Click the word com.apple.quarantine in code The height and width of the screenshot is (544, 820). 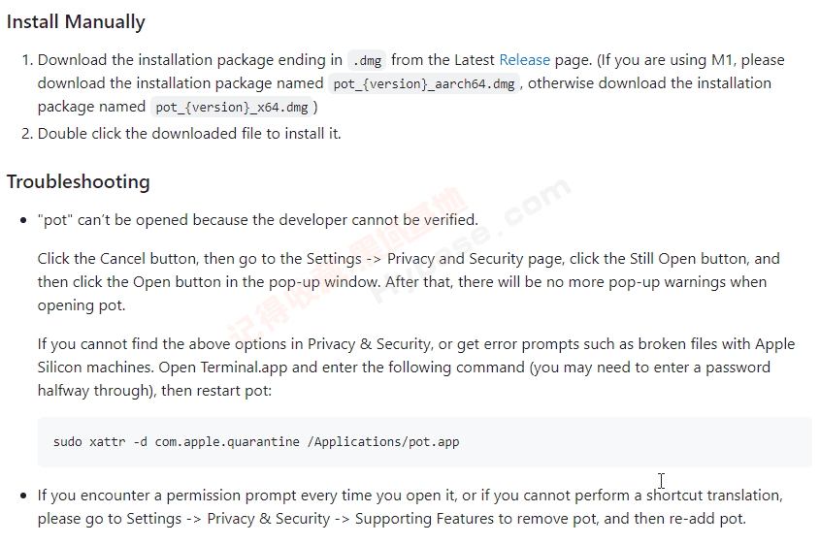click(x=227, y=442)
